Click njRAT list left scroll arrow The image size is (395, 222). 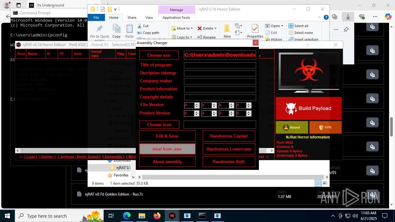18,150
